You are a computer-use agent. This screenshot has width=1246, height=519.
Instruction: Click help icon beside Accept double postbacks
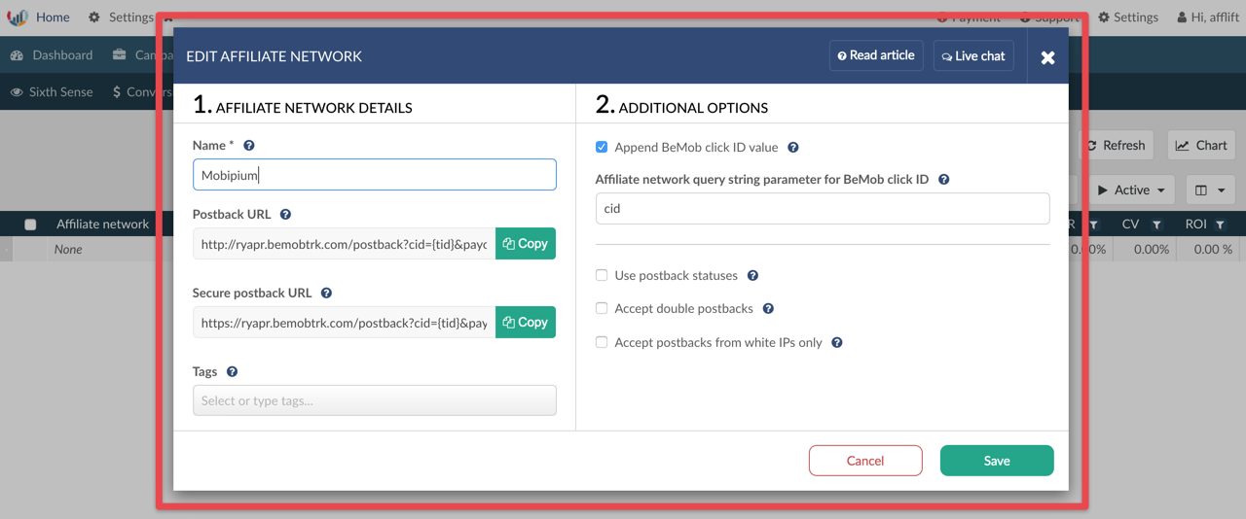click(x=768, y=309)
